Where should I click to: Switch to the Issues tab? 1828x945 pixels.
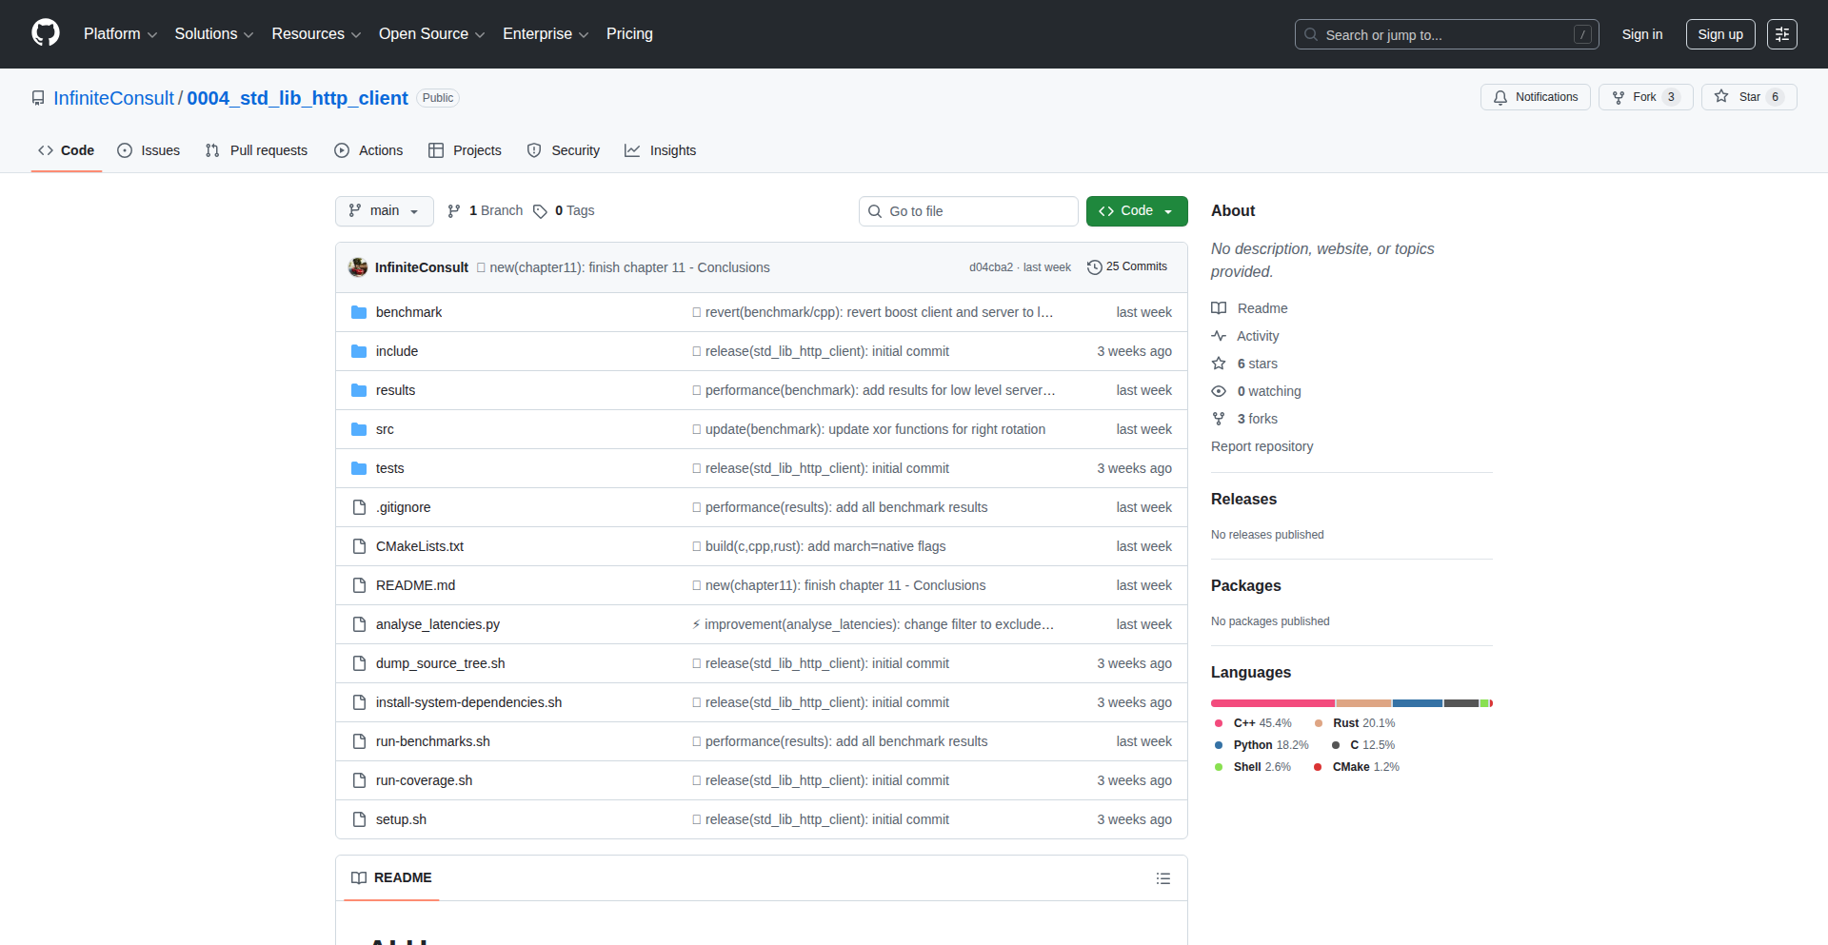[149, 150]
